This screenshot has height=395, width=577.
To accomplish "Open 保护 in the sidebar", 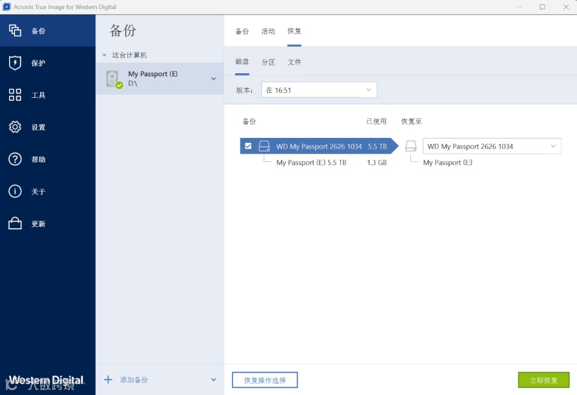I will 38,63.
